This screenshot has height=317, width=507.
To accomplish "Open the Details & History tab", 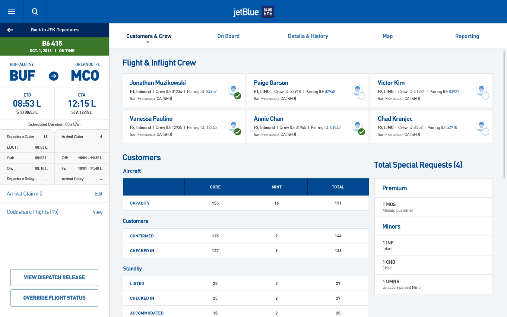I will [x=308, y=36].
